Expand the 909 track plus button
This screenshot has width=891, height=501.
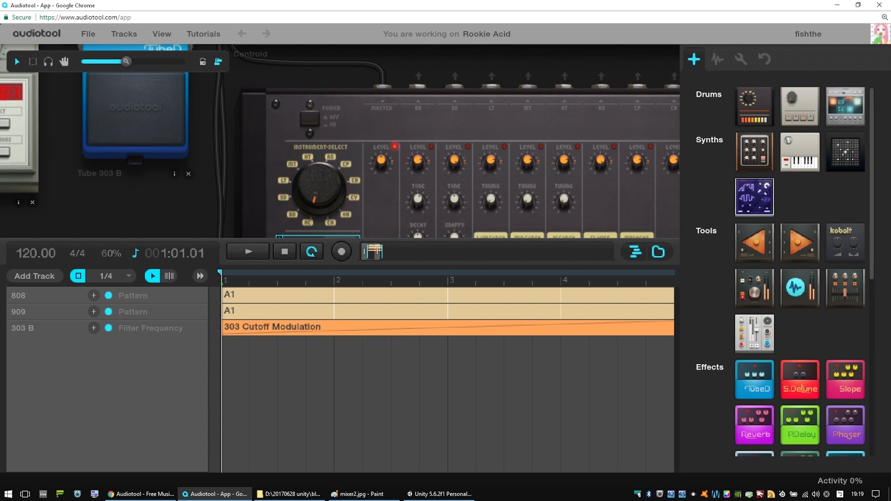click(x=94, y=312)
